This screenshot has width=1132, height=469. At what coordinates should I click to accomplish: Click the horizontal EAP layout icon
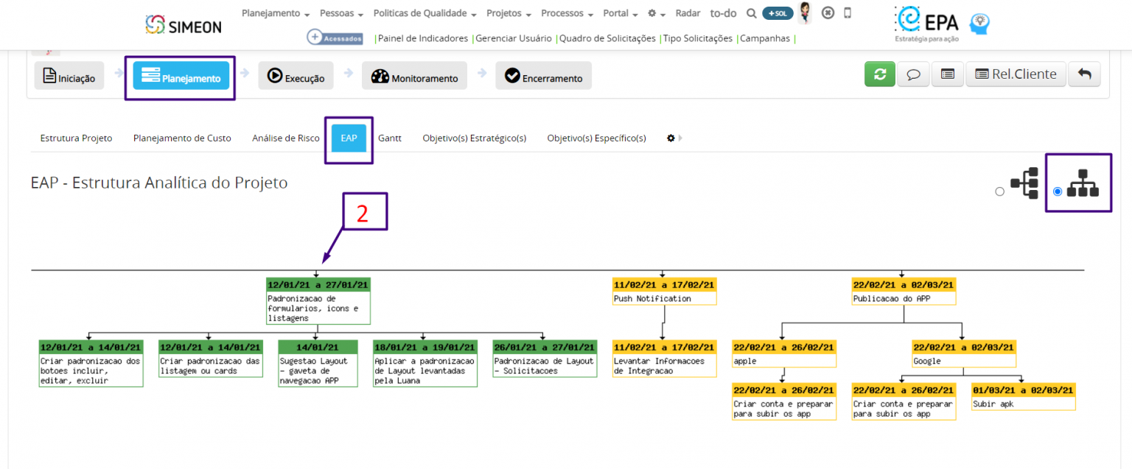pos(1024,181)
